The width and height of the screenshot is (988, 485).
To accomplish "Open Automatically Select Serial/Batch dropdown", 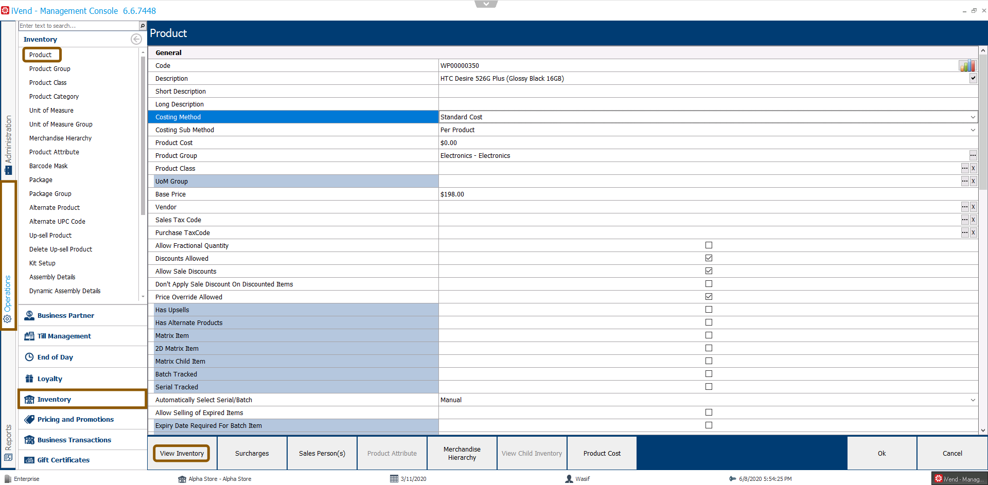I will point(973,400).
